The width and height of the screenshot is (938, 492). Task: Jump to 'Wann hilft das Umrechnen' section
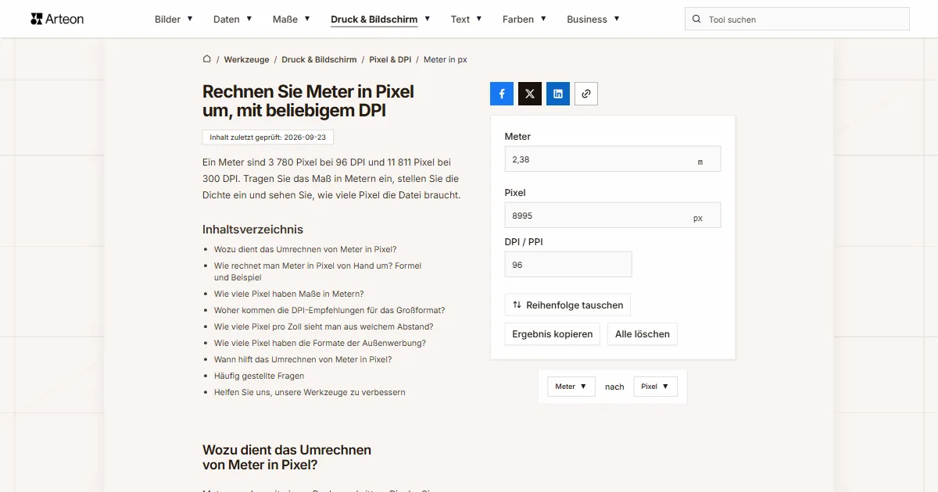point(303,360)
